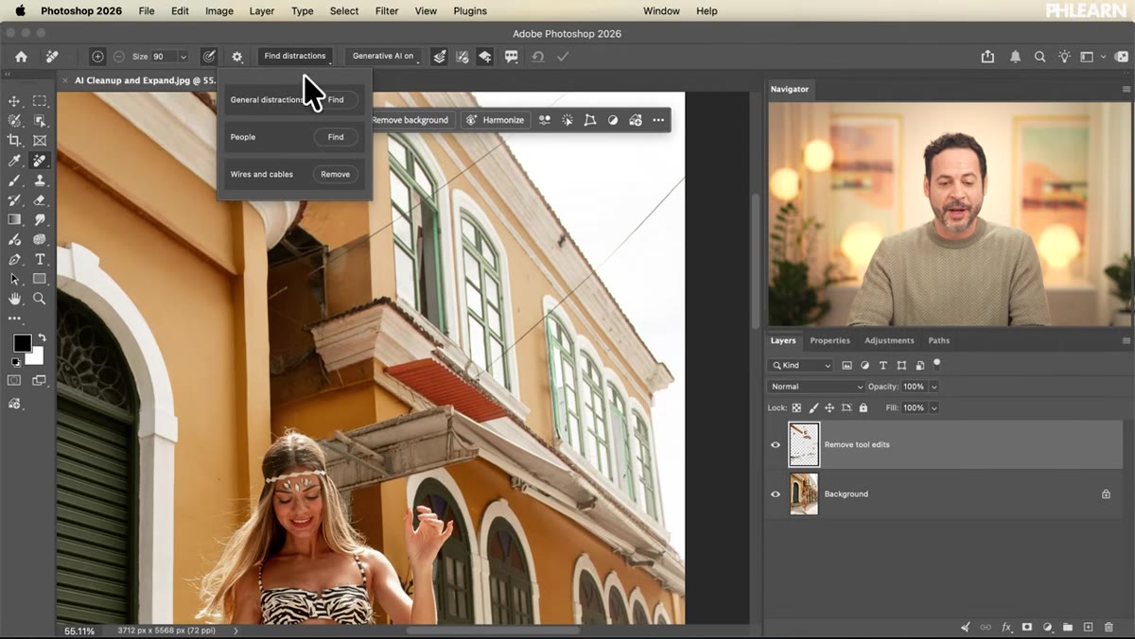Expand the Find distractions dropdown
Image resolution: width=1135 pixels, height=639 pixels.
(x=295, y=57)
